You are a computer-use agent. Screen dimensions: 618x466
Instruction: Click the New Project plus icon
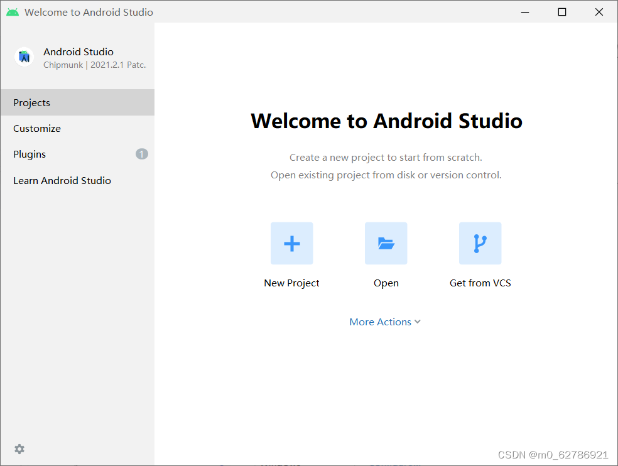coord(291,243)
